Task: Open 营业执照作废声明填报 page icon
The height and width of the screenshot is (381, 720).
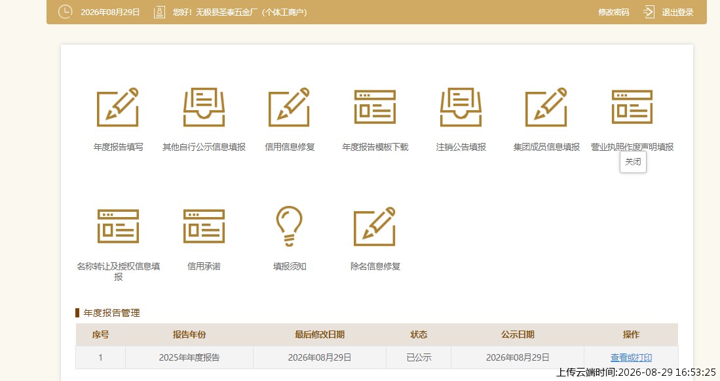Action: coord(632,107)
